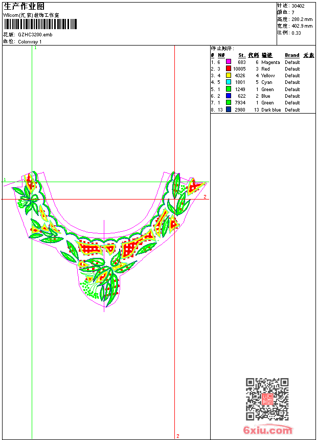Click the Magenta color swatch
The width and height of the screenshot is (317, 440).
coord(229,62)
